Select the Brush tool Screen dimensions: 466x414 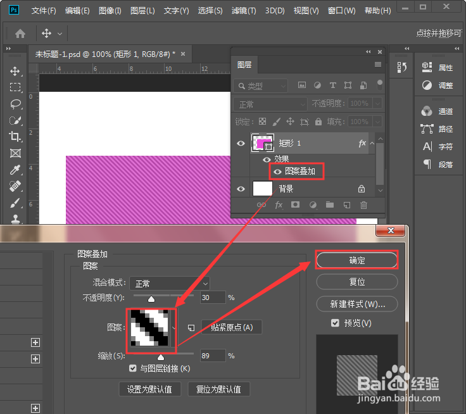pos(15,203)
